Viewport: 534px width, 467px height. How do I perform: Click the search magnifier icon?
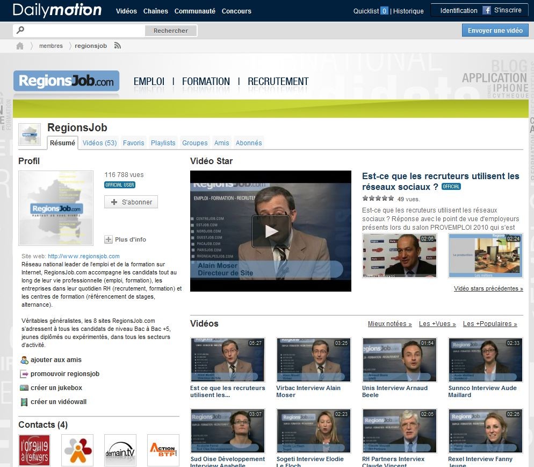[x=20, y=30]
